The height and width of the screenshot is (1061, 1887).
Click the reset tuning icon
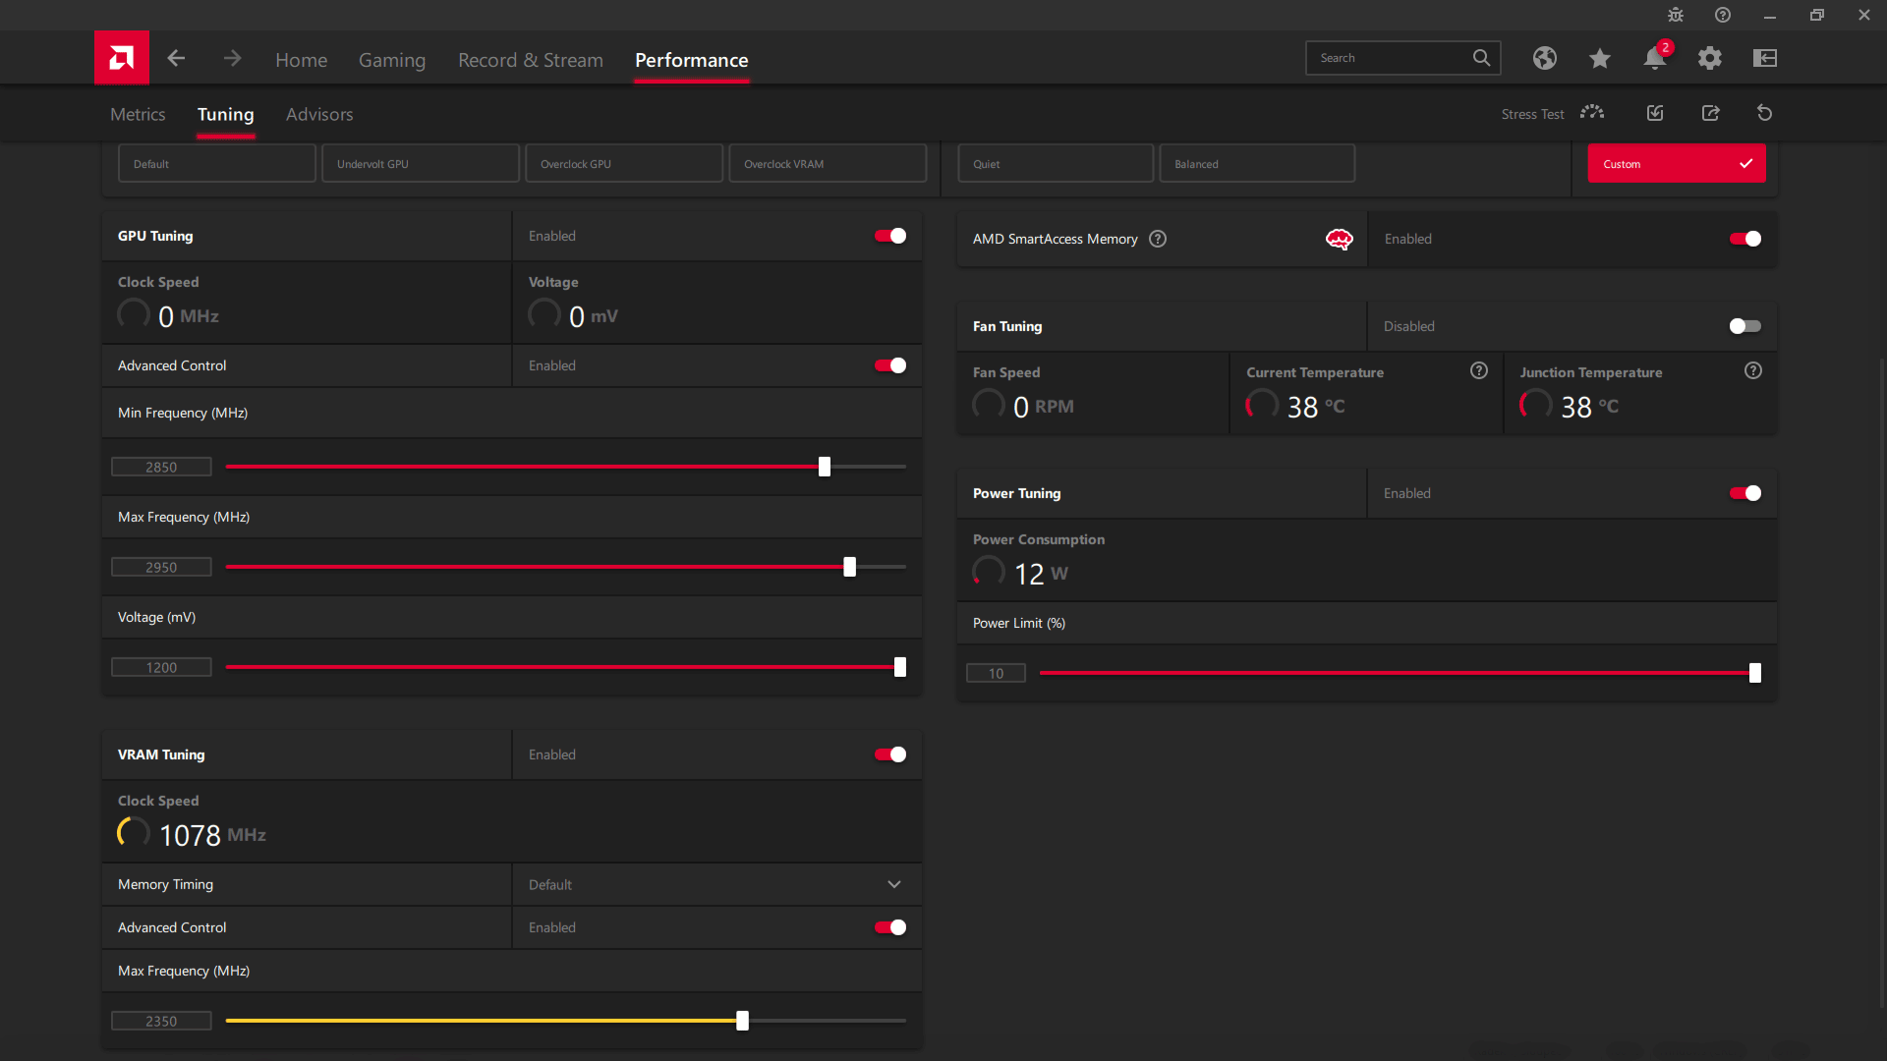(x=1765, y=113)
